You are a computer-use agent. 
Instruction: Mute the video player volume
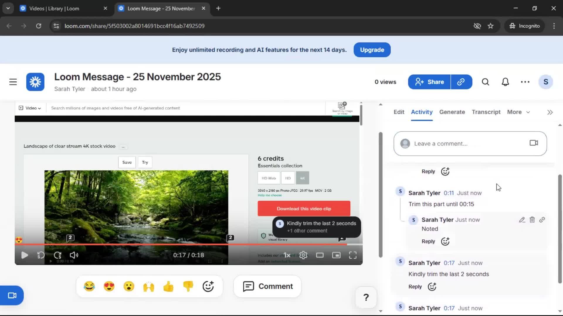[74, 255]
